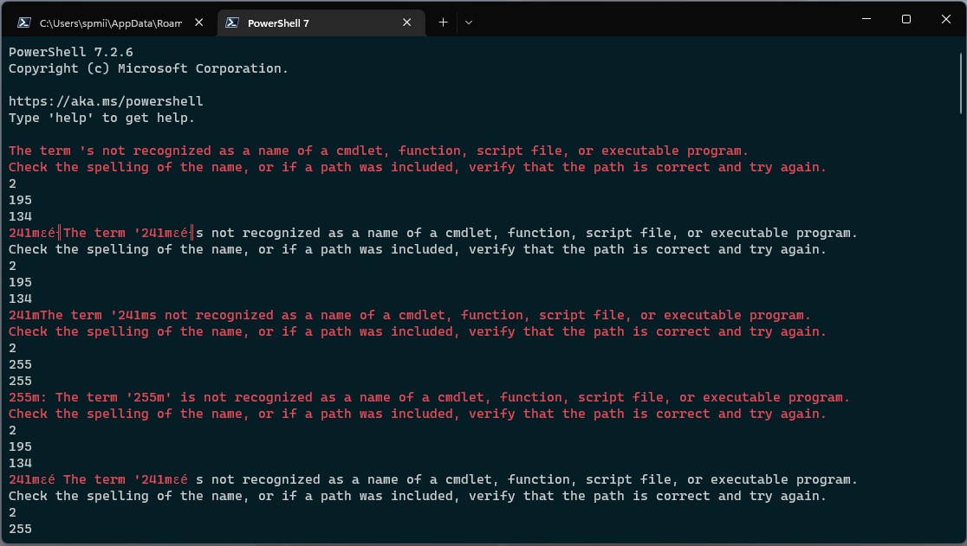Click the maximize button in the title bar
The height and width of the screenshot is (546, 967).
tap(906, 19)
